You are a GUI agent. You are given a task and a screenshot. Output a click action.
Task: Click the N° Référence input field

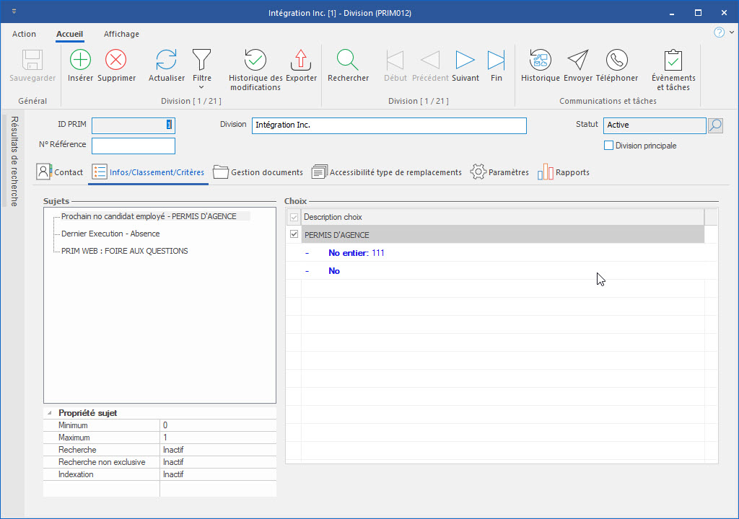(x=134, y=146)
